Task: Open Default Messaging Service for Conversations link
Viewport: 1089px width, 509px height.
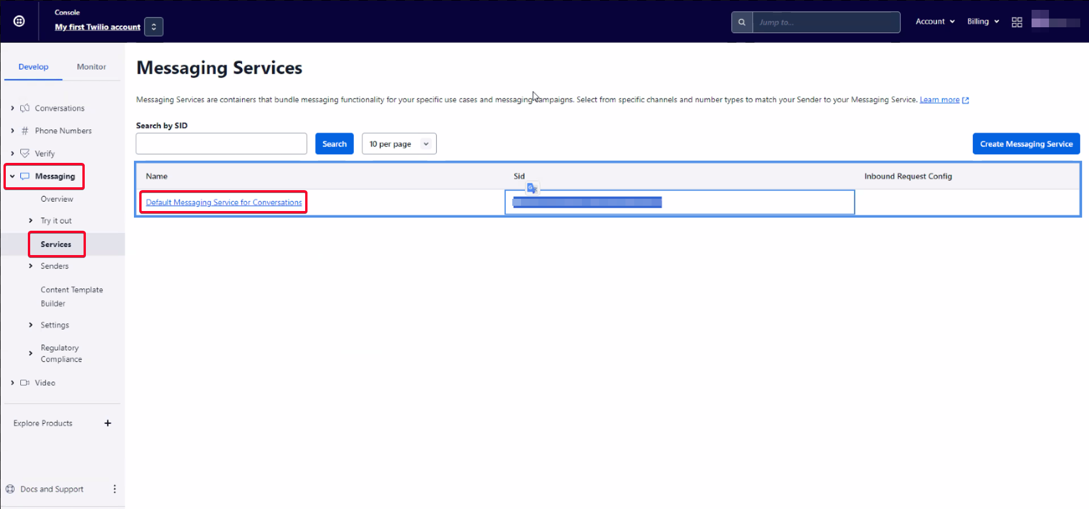Action: (x=223, y=202)
